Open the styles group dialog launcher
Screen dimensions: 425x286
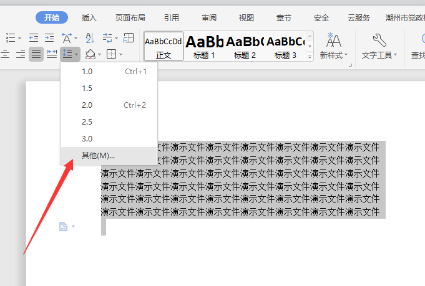351,65
